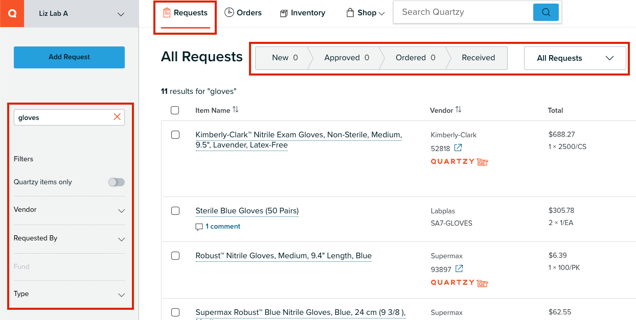Expand the Type filter
636x320 pixels.
(69, 294)
